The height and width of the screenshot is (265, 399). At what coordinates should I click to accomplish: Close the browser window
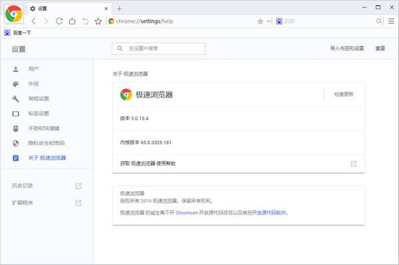point(392,7)
